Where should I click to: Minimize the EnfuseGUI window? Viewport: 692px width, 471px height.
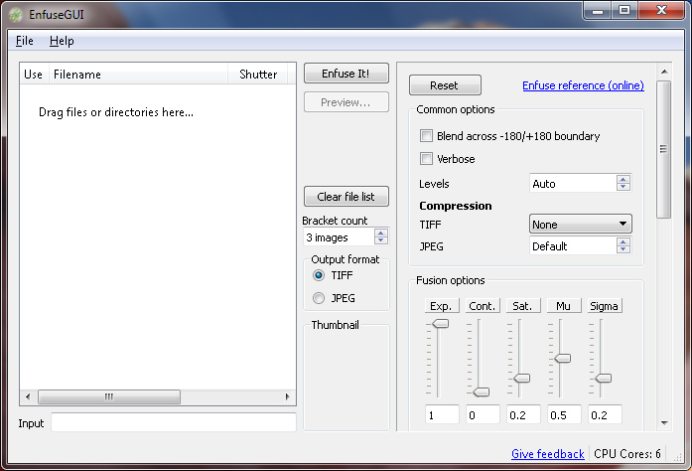(598, 11)
